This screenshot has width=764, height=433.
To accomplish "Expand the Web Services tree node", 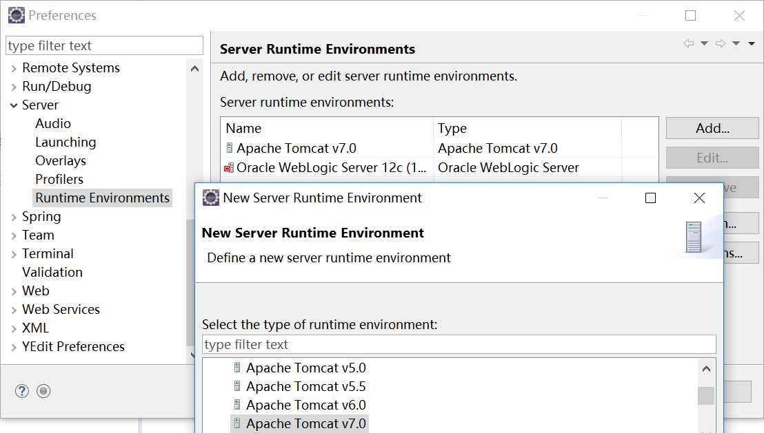I will pyautogui.click(x=14, y=310).
